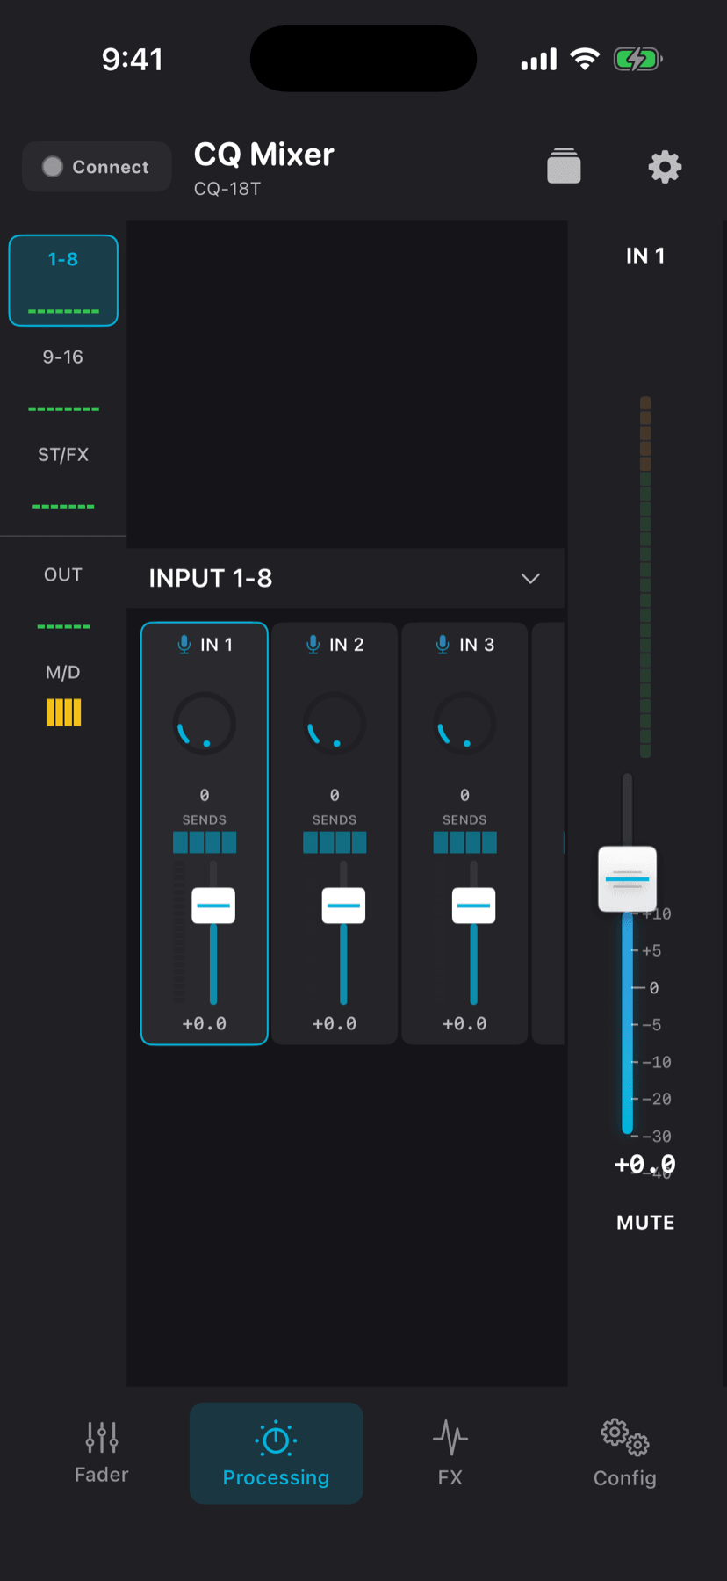Screen dimensions: 727x1581
Task: Click the IN 3 gain knob
Action: [x=464, y=724]
